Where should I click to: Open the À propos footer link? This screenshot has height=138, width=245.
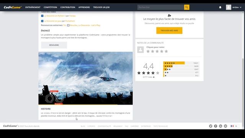(x=91, y=126)
